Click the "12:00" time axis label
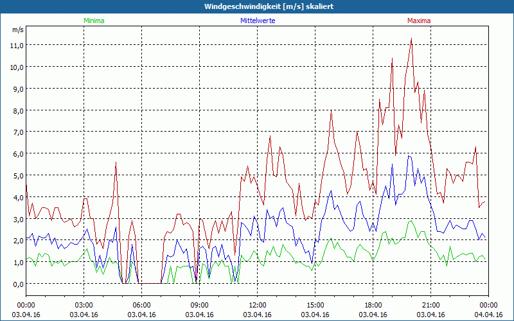 [258, 306]
